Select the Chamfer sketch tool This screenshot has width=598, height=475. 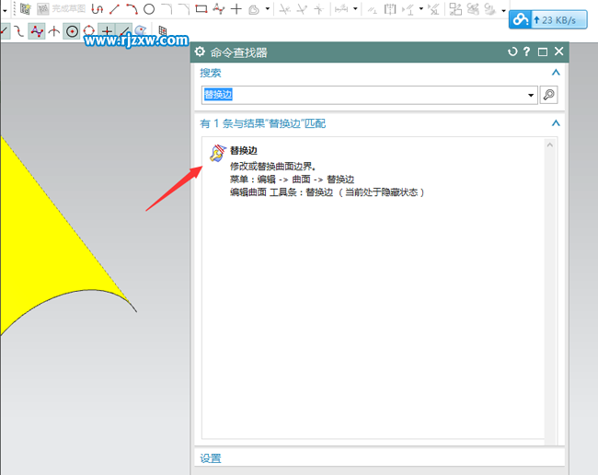[184, 9]
